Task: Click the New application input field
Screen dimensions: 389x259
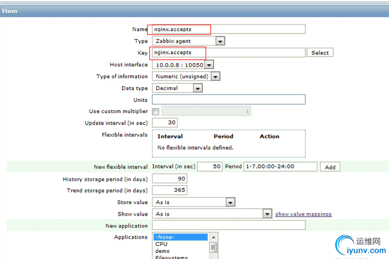Action: click(228, 225)
